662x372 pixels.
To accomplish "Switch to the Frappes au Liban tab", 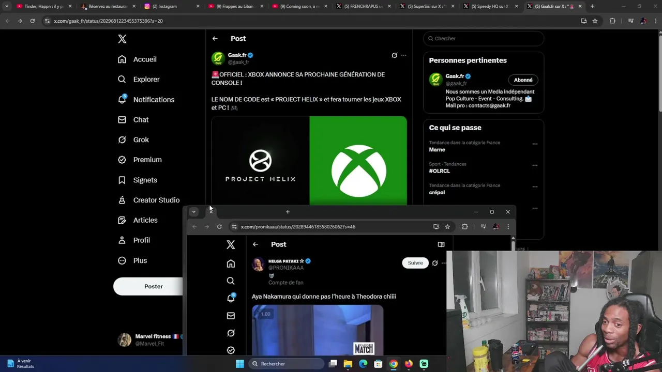I will 236,6.
